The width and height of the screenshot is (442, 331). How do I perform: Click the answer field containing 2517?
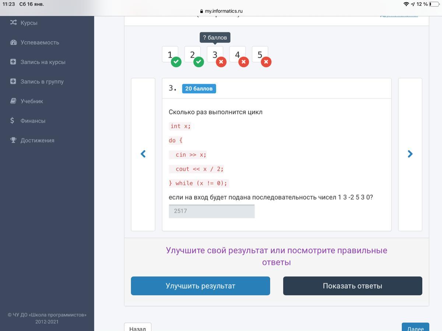pyautogui.click(x=212, y=211)
